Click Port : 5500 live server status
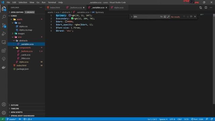215x121 pixels. pos(197,119)
